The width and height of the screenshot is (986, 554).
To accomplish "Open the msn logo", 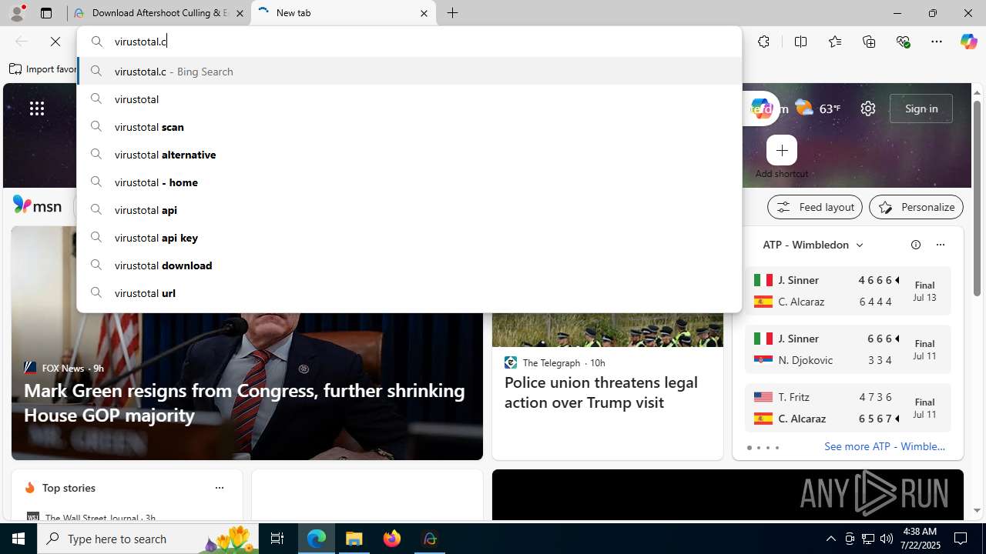I will click(37, 205).
